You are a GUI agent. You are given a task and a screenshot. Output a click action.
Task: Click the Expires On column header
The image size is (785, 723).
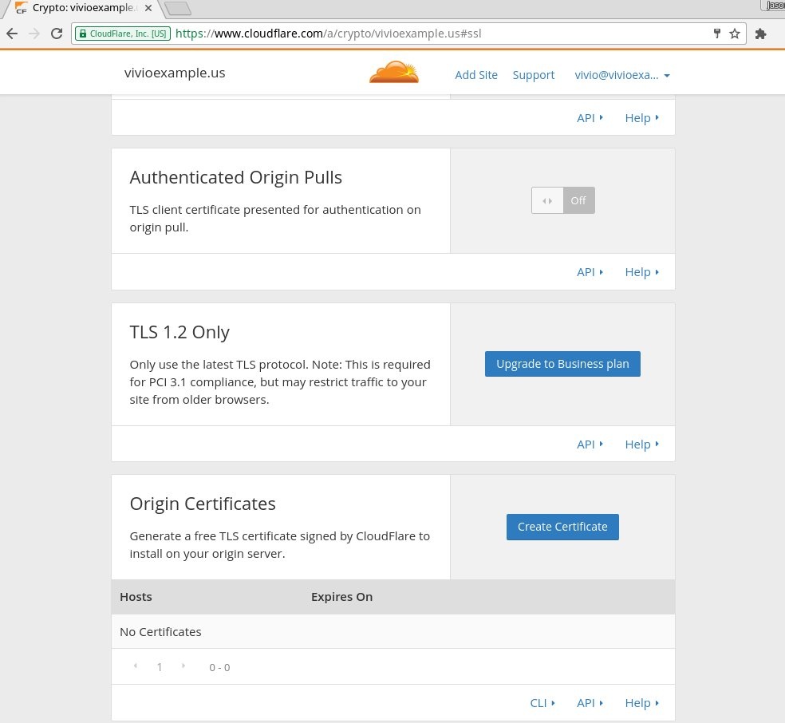pos(342,597)
